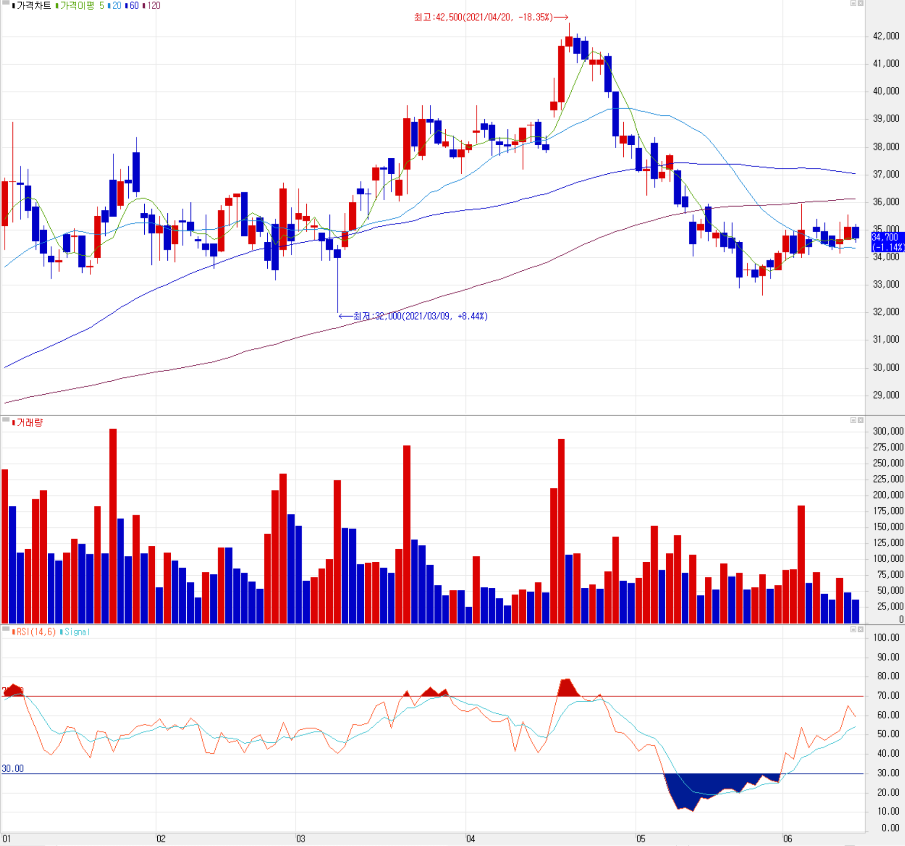Click the 70.00 RSI axis label
This screenshot has width=905, height=846.
point(888,695)
